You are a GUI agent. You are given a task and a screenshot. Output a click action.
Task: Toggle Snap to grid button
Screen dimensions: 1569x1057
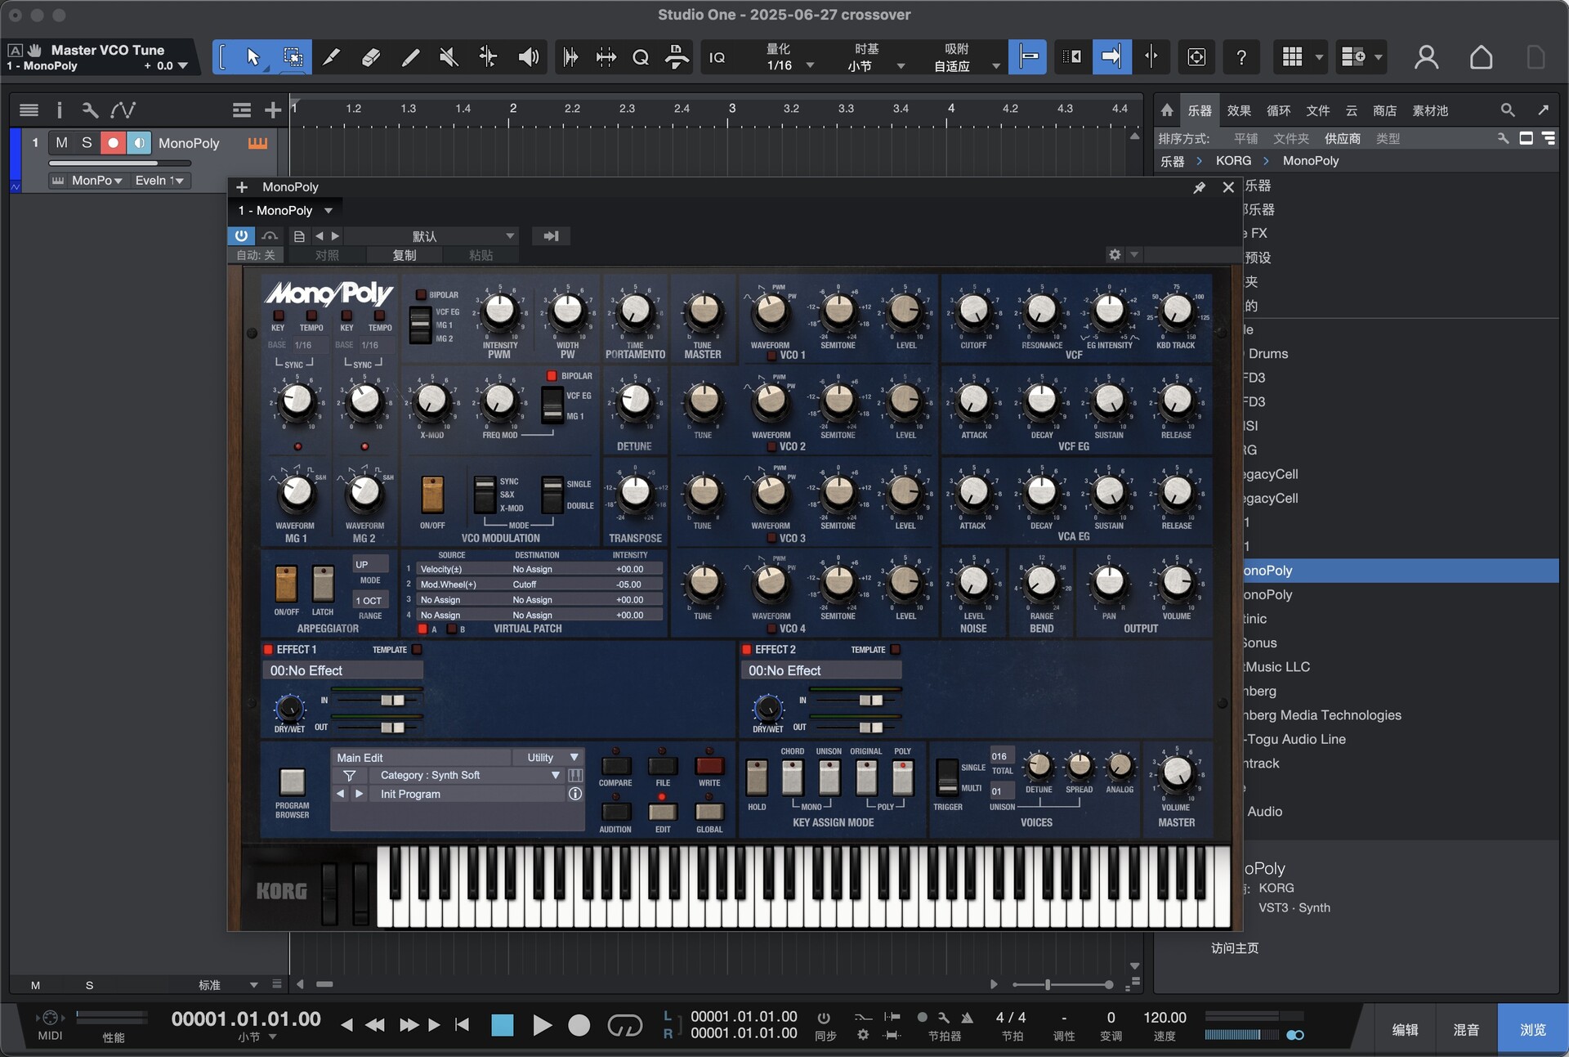(1028, 56)
